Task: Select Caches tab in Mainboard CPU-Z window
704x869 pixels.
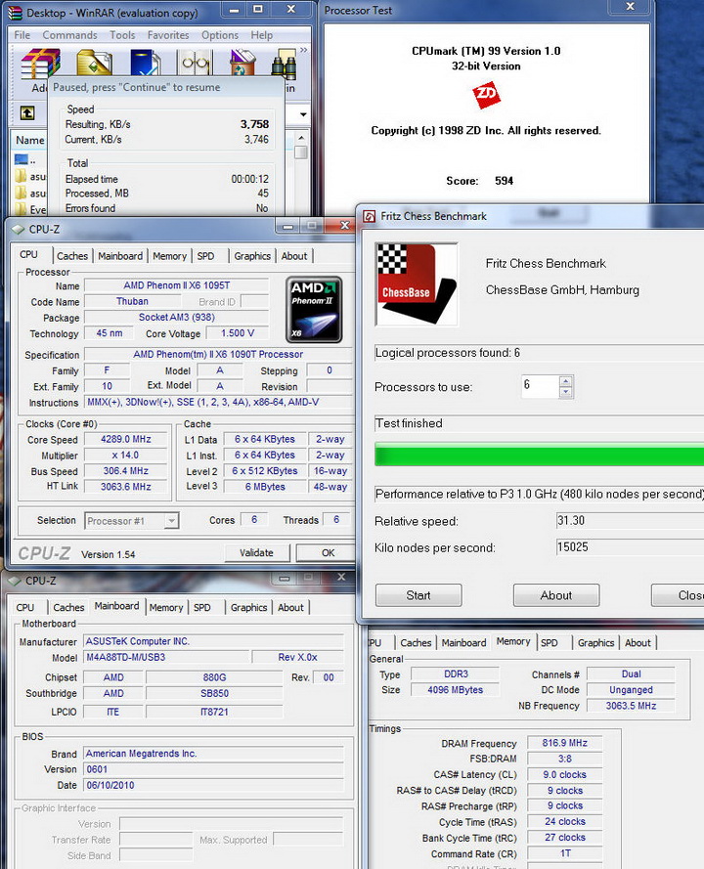Action: coord(68,607)
